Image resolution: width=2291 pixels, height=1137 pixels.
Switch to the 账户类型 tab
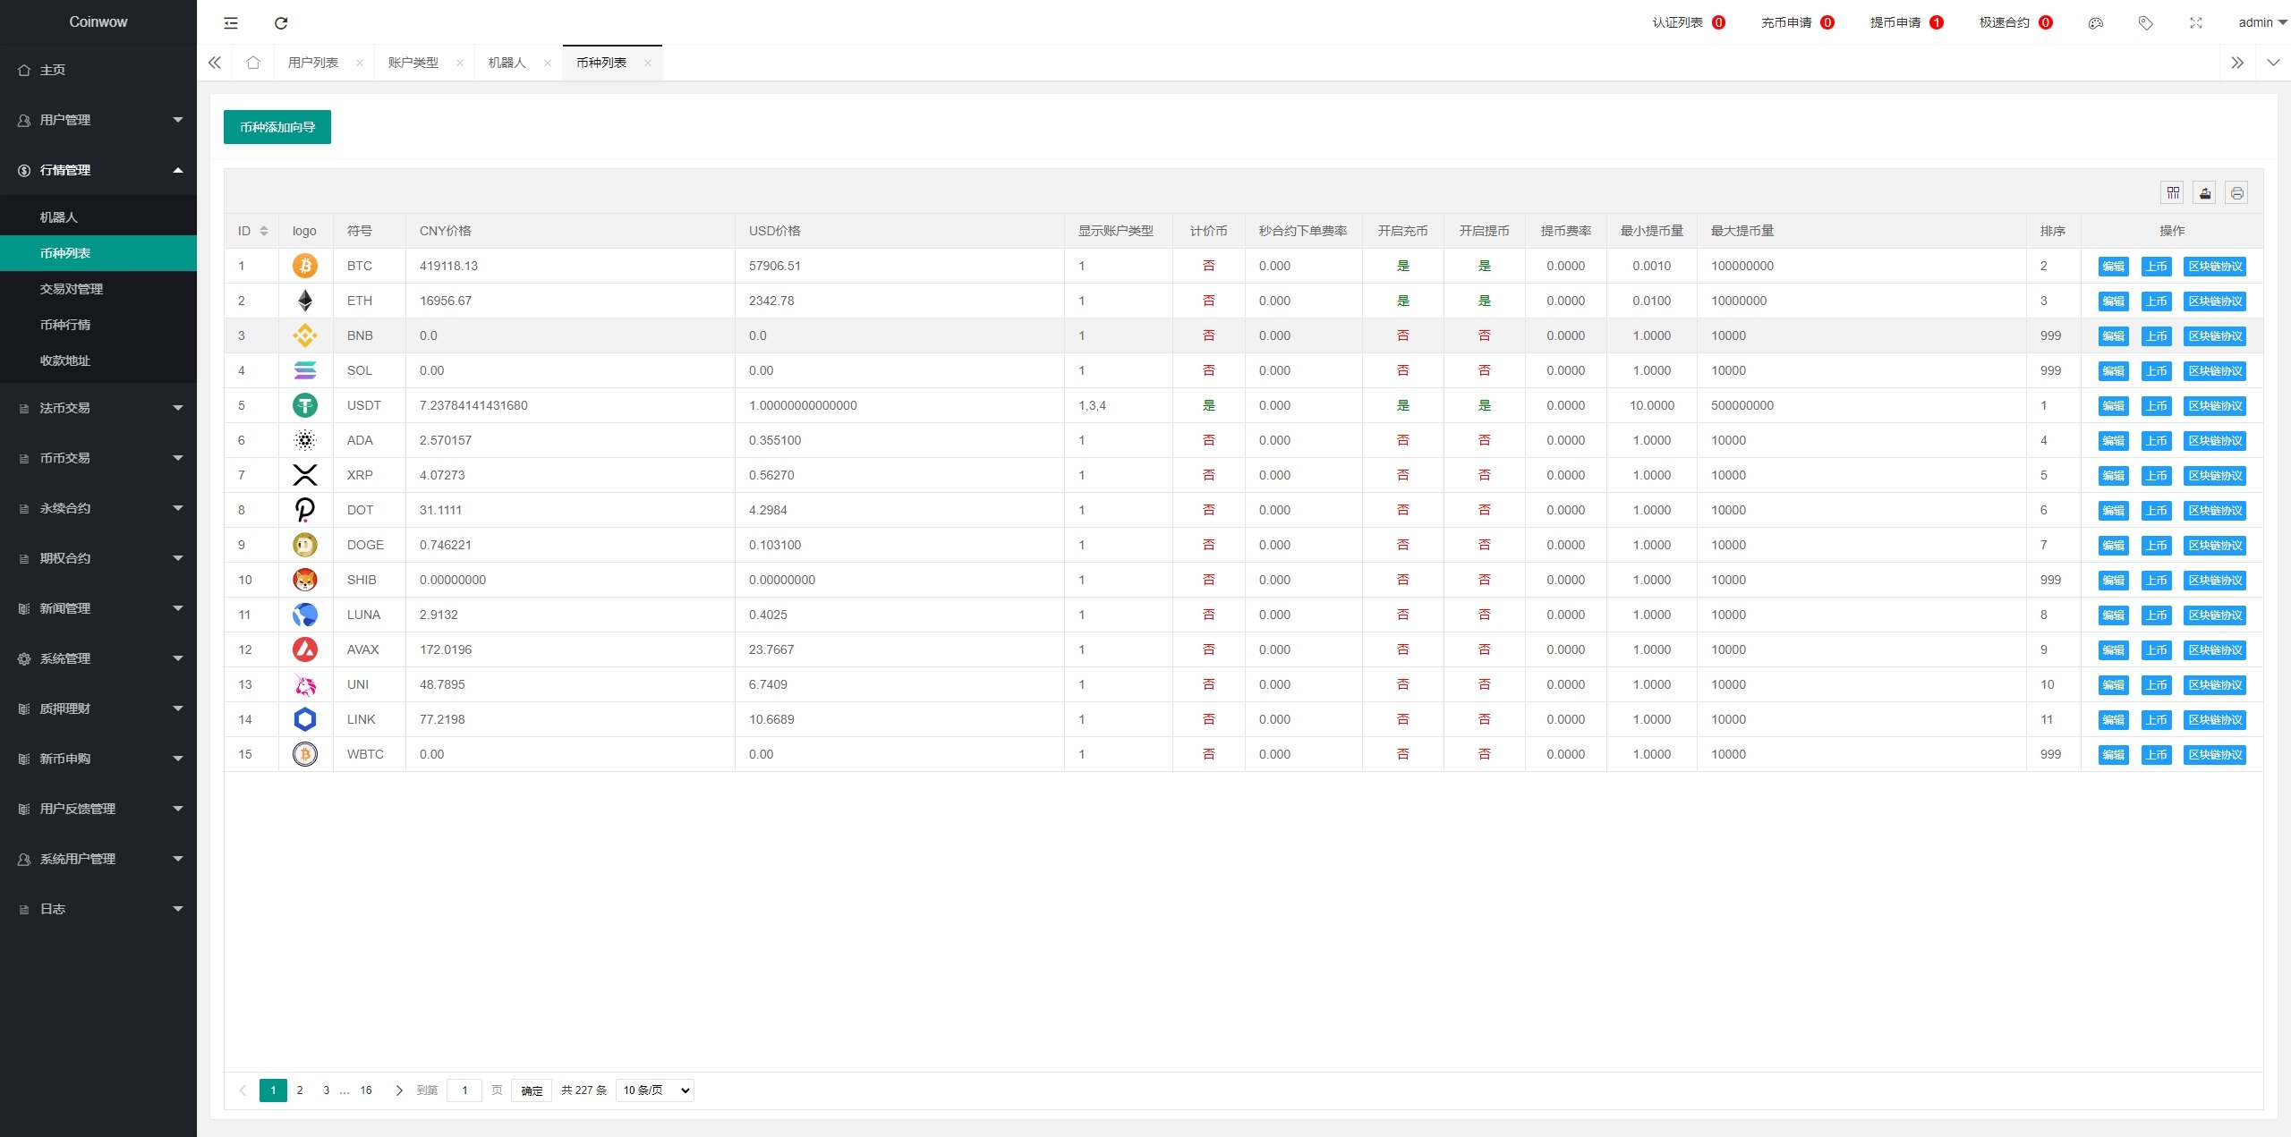413,63
